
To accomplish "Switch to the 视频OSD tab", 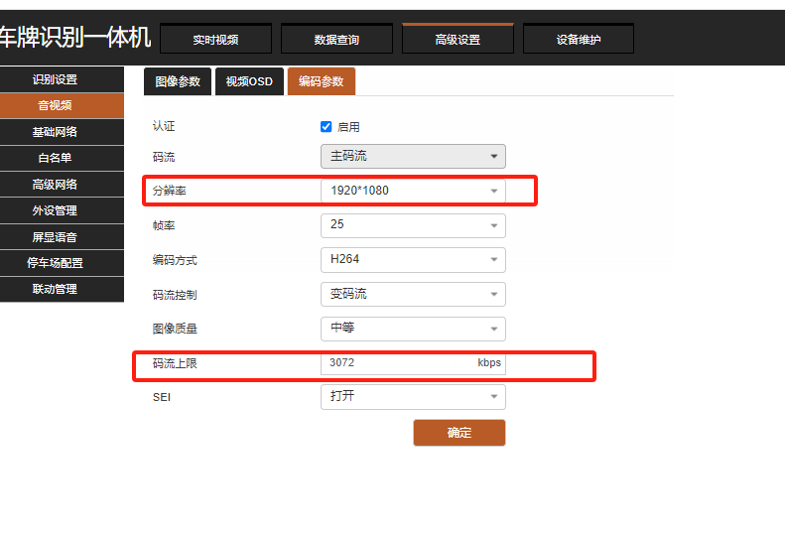I will pos(249,81).
